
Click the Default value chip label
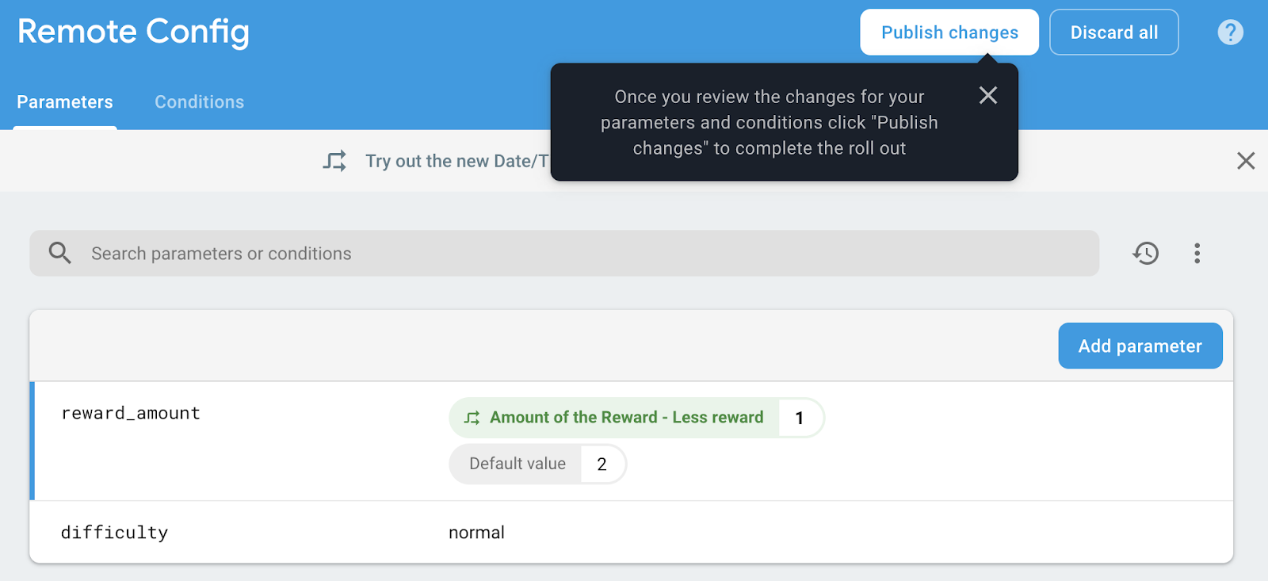tap(518, 464)
